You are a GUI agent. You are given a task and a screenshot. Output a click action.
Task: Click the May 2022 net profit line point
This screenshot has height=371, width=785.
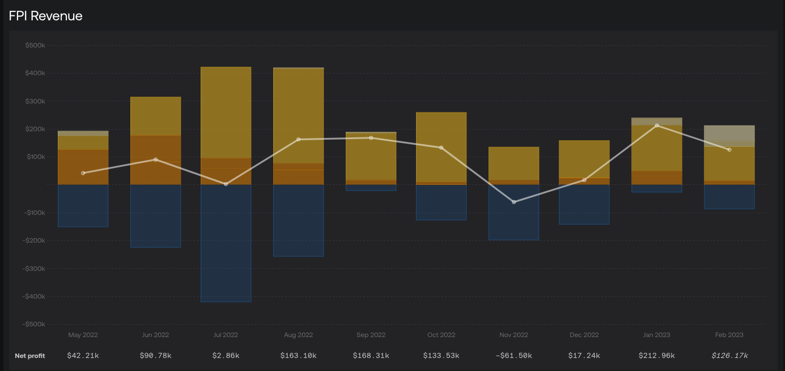click(83, 173)
